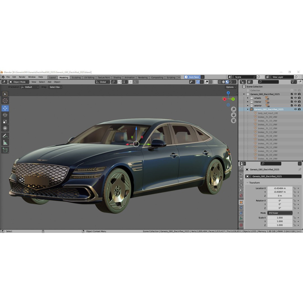Toggle the pin icon in properties editor

300,169
